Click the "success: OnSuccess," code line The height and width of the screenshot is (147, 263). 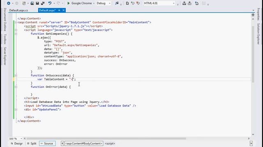[x=60, y=60]
